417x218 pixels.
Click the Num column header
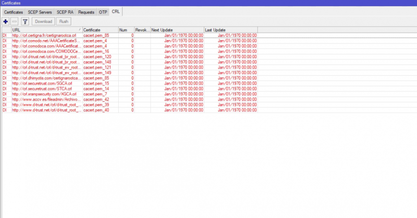click(126, 30)
